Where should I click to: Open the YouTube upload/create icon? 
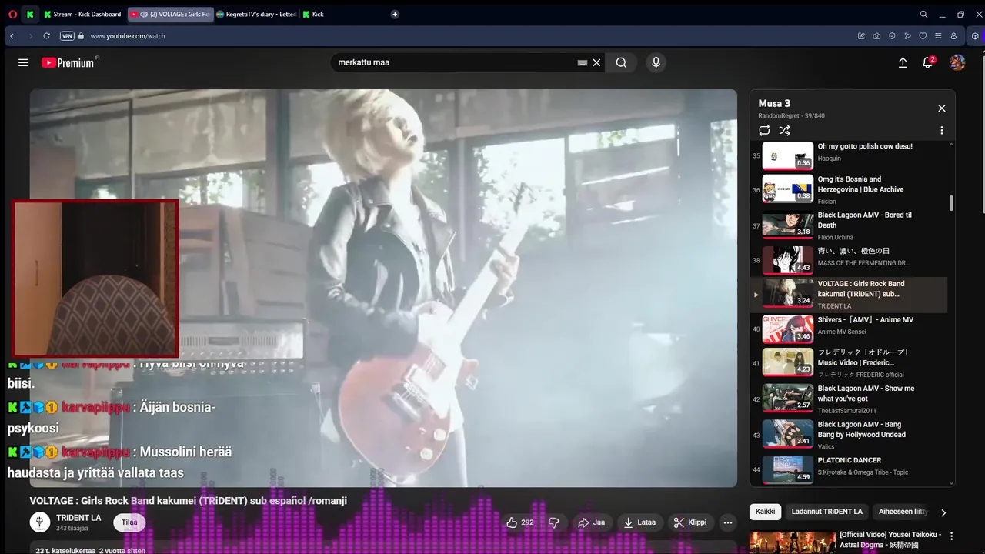903,62
